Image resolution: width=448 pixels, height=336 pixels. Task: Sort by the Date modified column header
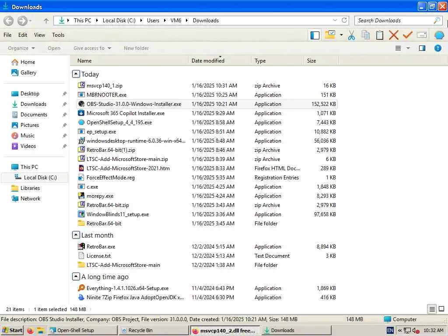click(220, 60)
